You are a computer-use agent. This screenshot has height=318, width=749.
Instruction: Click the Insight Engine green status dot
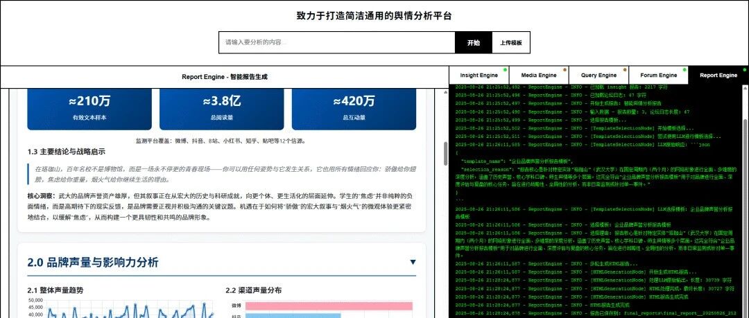click(x=505, y=70)
